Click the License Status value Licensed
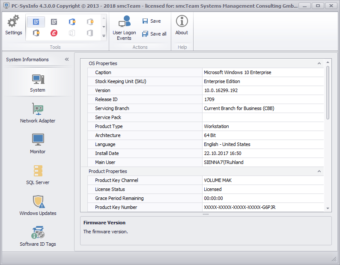Viewport: 340px width, 265px height. [x=213, y=189]
